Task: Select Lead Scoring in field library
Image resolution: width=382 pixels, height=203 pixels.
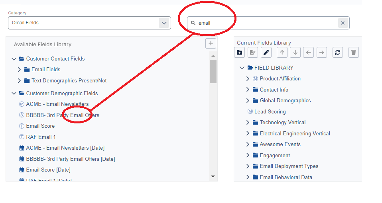Action: point(270,112)
